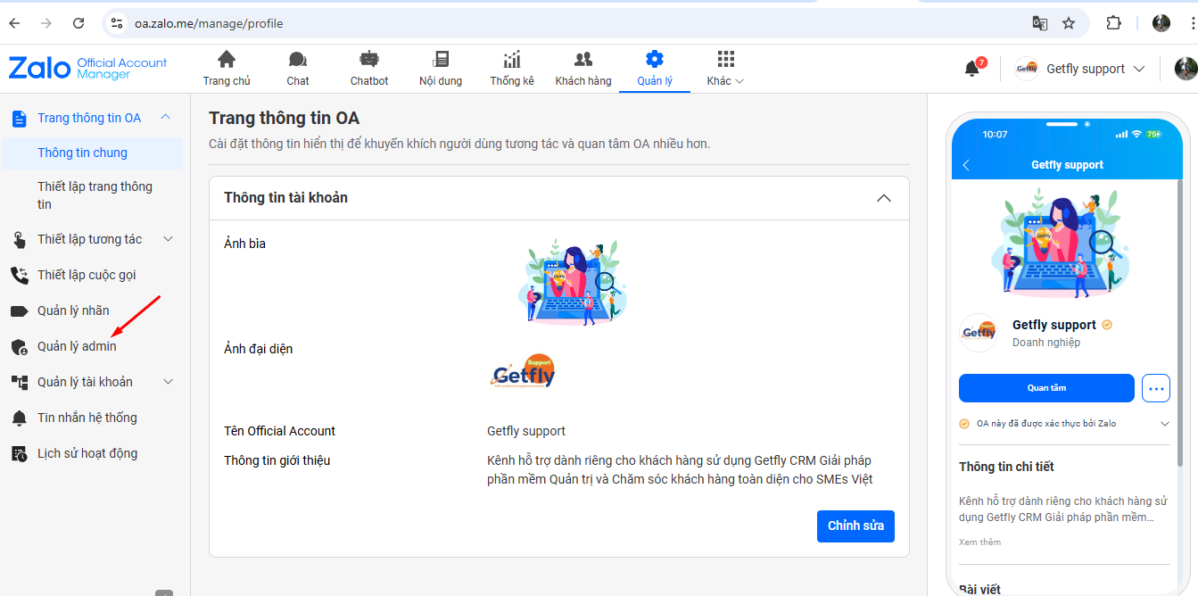This screenshot has height=596, width=1198.
Task: Click the cover image under Ảnh bìa
Action: click(572, 281)
